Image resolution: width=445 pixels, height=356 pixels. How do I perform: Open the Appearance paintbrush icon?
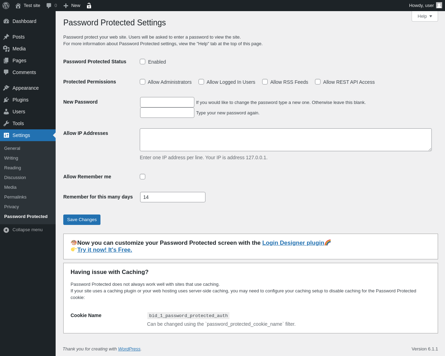click(x=6, y=88)
